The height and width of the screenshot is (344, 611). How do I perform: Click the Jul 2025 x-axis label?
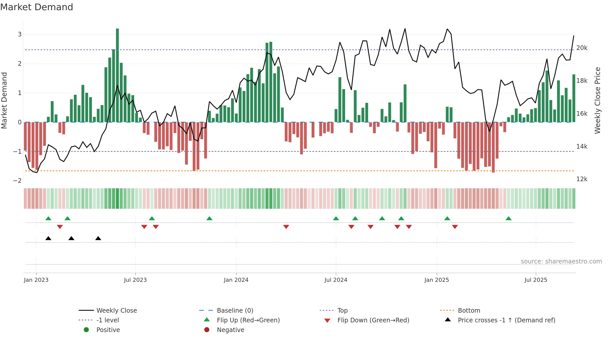coord(536,280)
